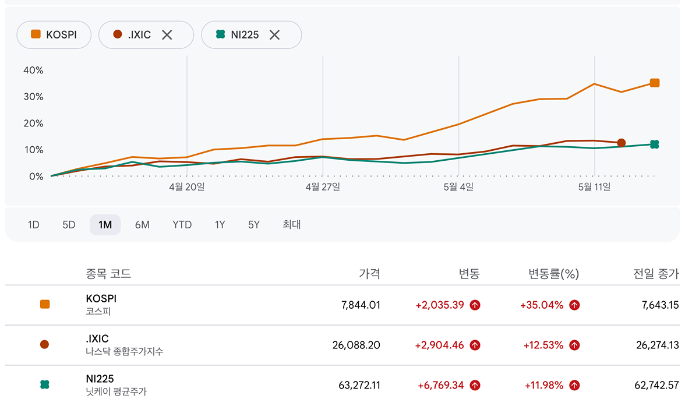
Task: Switch chart range to 1Y
Action: click(x=220, y=225)
